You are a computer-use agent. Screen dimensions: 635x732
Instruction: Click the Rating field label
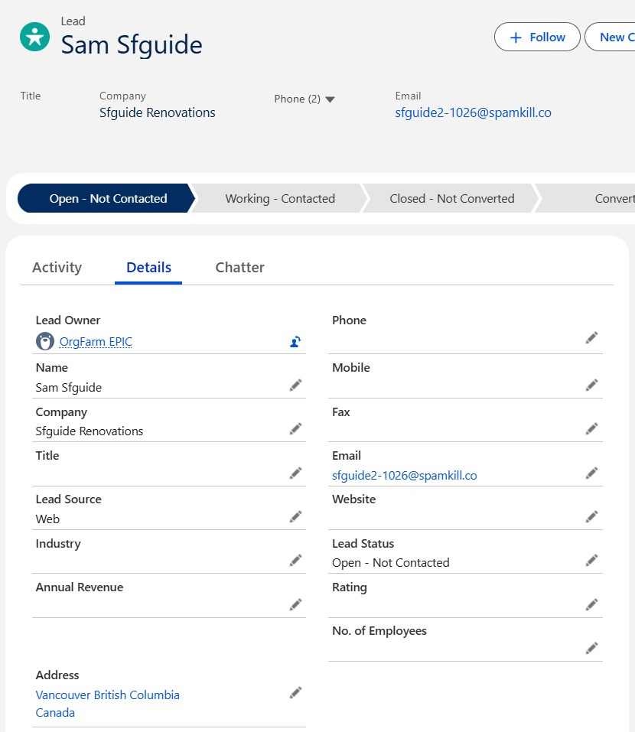(x=349, y=587)
